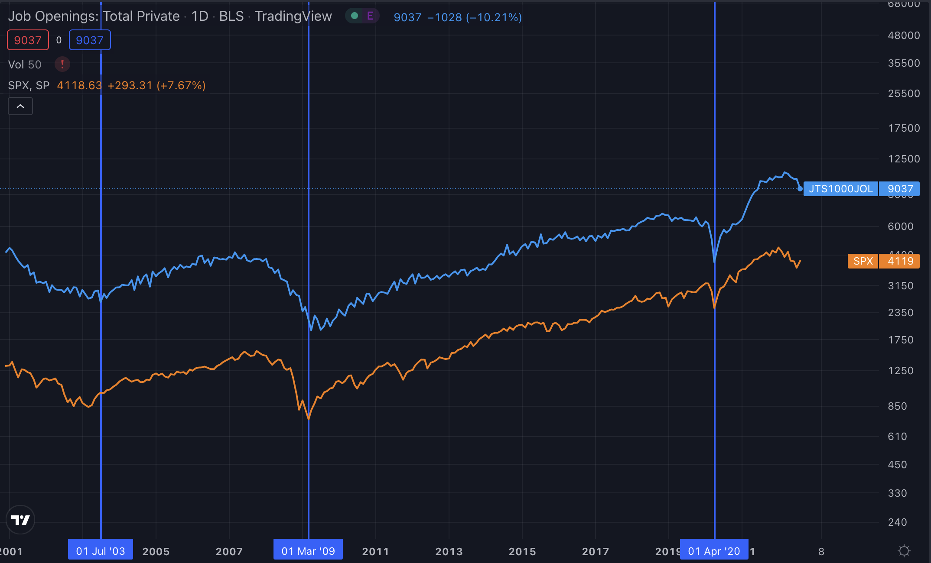Screen dimensions: 931x563
Task: Select the Job Openings: Total Private title
Action: 94,16
